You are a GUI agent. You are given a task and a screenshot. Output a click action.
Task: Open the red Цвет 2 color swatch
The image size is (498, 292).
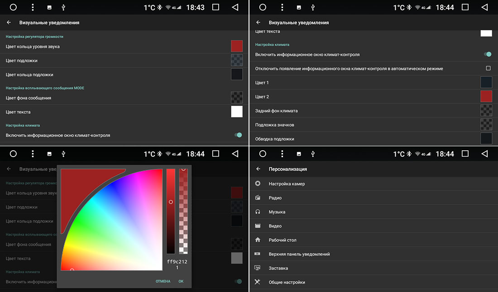click(x=486, y=96)
